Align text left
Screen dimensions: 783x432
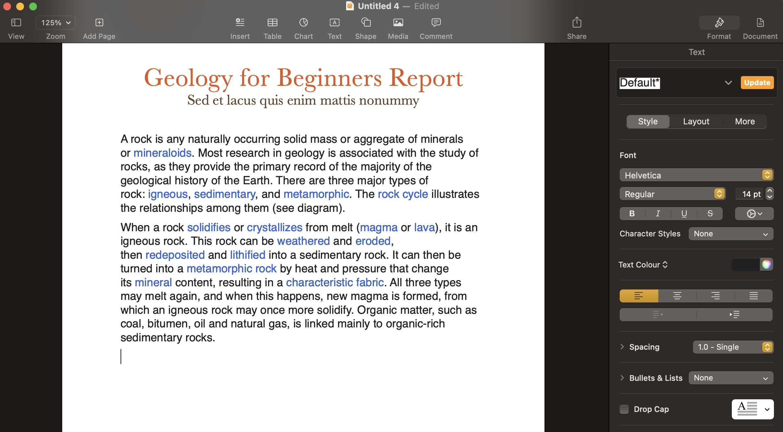tap(639, 296)
